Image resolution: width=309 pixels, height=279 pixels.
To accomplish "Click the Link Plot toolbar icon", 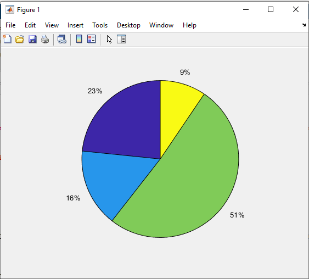I will tap(62, 39).
